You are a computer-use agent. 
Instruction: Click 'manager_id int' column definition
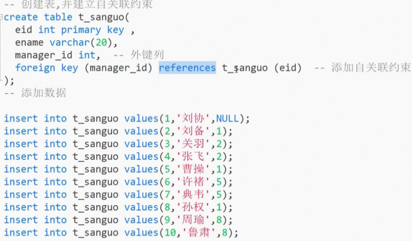point(57,55)
